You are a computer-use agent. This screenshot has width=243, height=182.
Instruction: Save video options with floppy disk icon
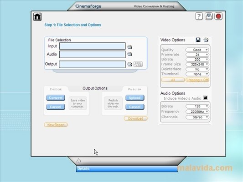tap(198, 40)
